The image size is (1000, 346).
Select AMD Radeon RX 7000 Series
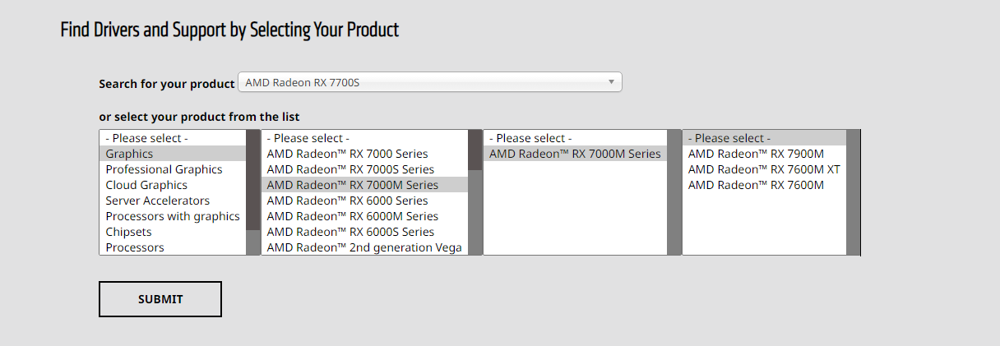coord(347,154)
